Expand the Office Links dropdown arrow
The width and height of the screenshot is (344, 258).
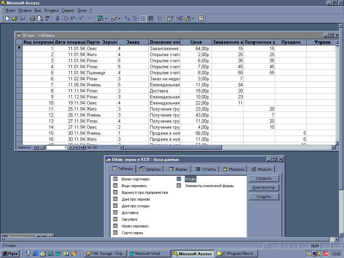[106, 18]
